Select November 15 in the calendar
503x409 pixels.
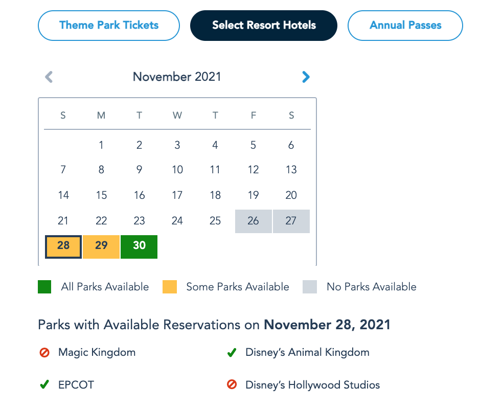tap(101, 195)
